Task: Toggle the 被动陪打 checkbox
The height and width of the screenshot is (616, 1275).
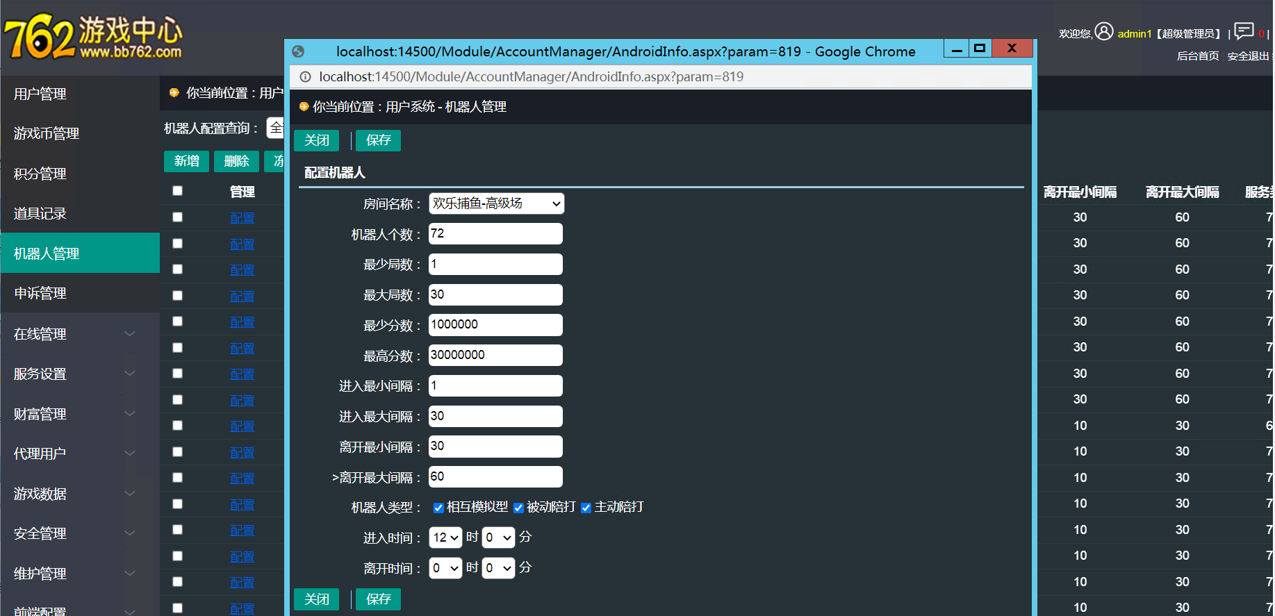Action: pos(518,508)
